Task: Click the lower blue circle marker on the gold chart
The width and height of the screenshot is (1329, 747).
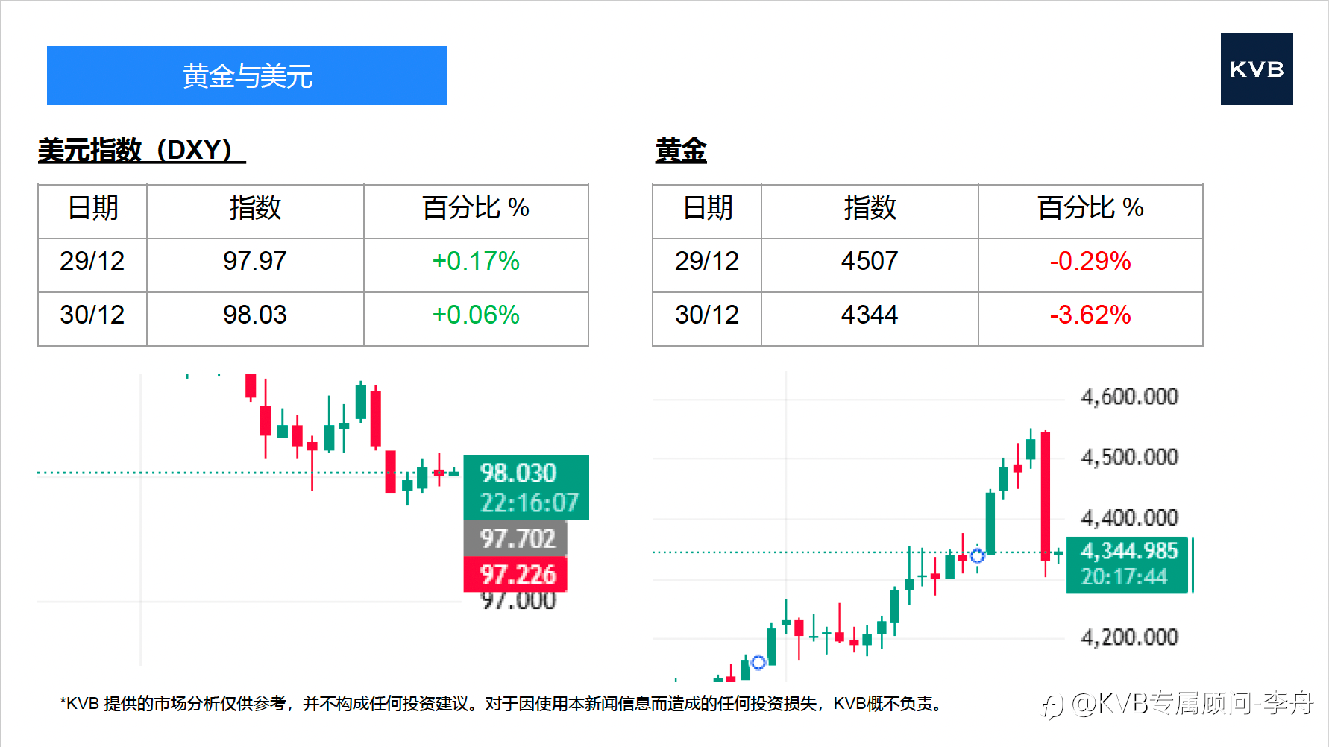Action: [x=758, y=662]
